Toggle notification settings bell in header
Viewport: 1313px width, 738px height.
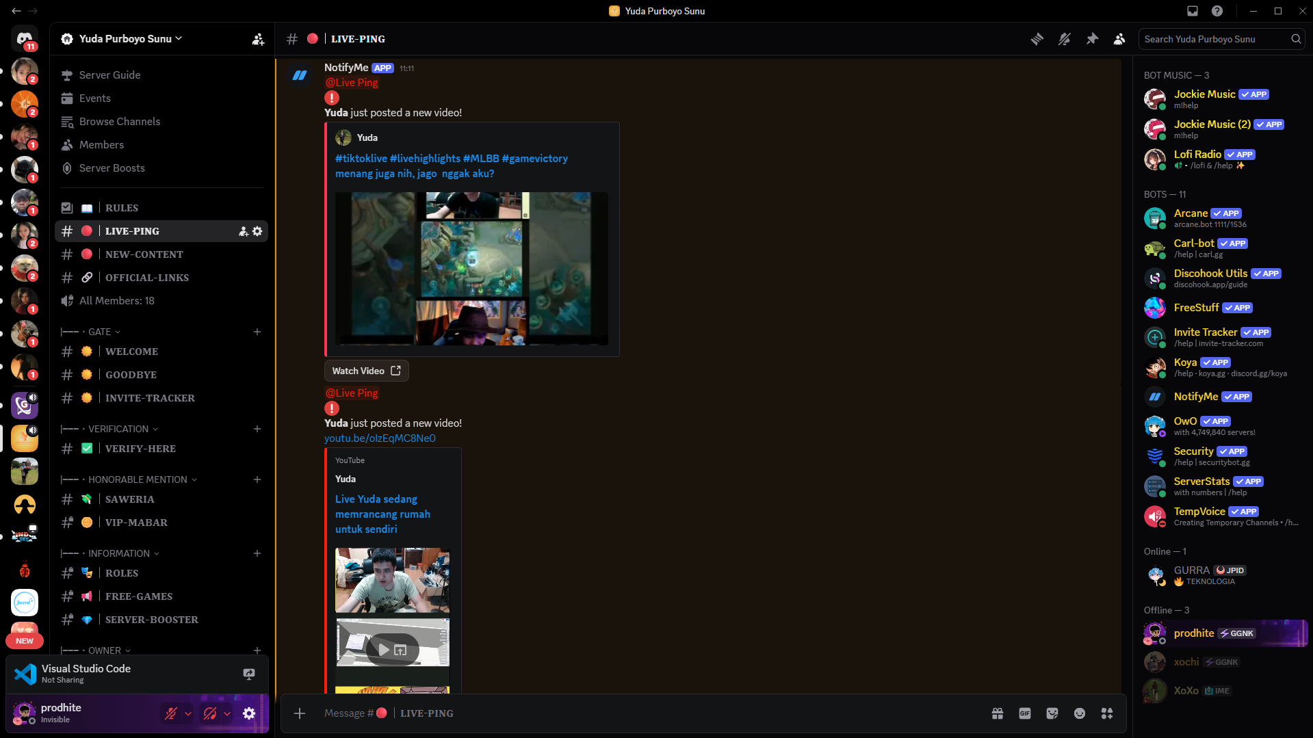pyautogui.click(x=1065, y=39)
